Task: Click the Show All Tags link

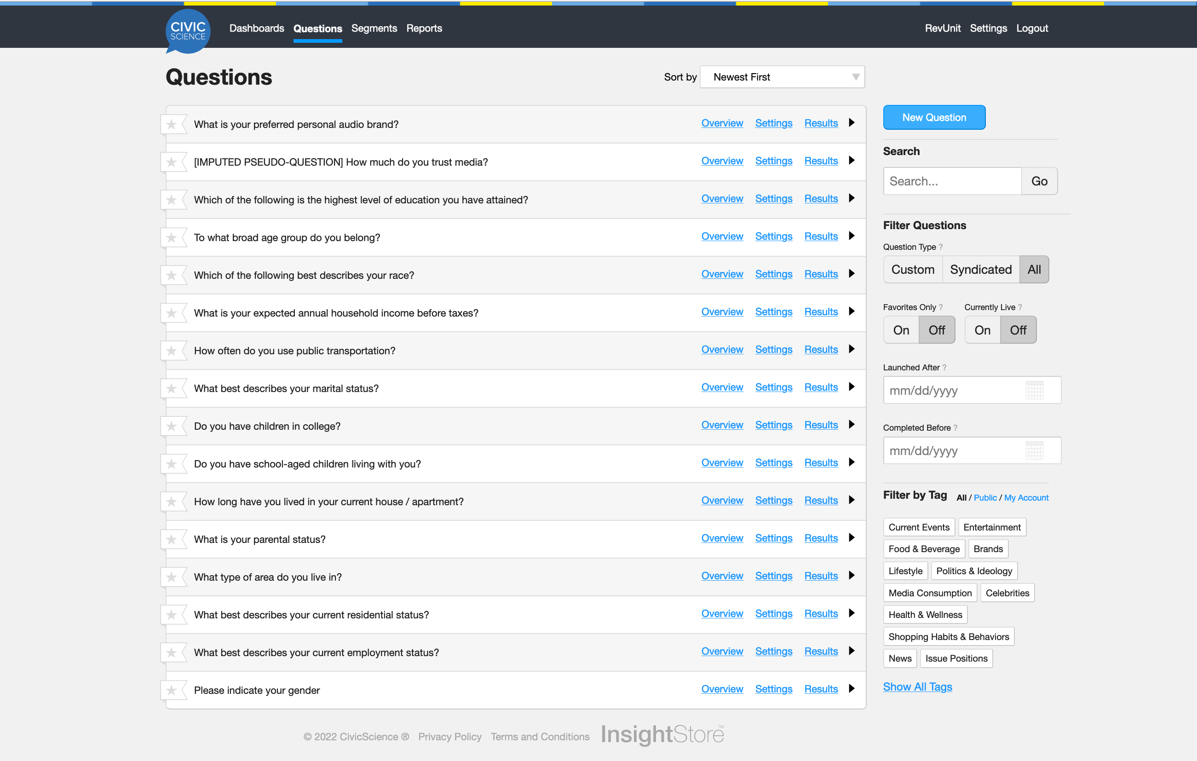Action: point(917,686)
